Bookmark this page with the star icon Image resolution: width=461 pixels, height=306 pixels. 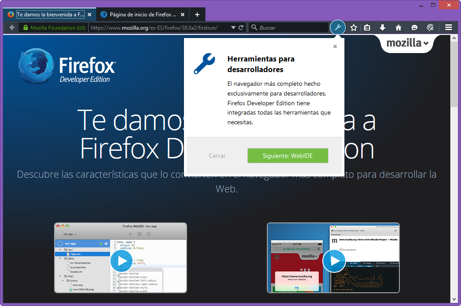click(x=353, y=27)
